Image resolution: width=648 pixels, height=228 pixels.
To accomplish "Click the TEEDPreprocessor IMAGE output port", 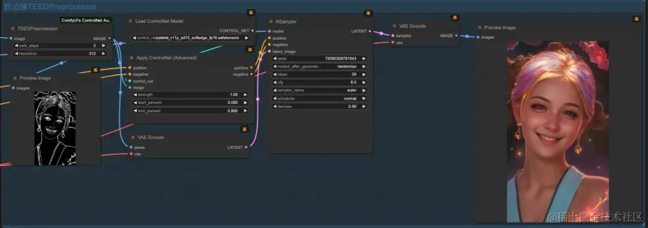I will pyautogui.click(x=109, y=38).
